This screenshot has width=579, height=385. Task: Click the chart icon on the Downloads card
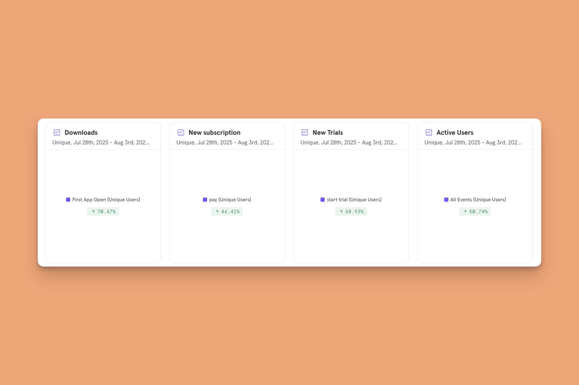click(56, 133)
